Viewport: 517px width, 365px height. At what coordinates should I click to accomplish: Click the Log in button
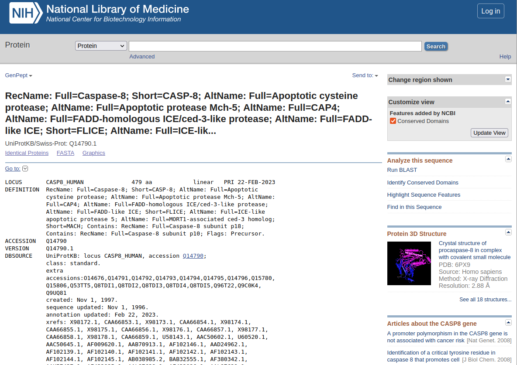click(x=490, y=11)
